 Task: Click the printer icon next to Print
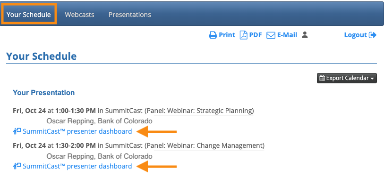coord(213,35)
